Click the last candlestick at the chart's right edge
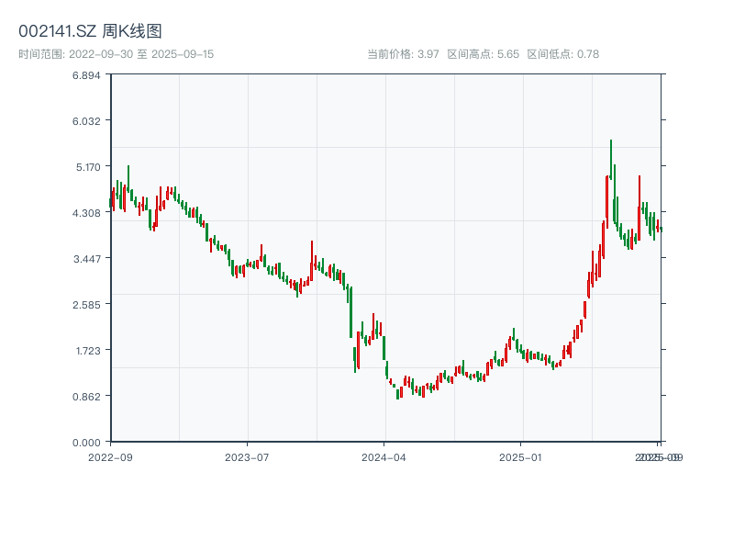 click(x=661, y=229)
